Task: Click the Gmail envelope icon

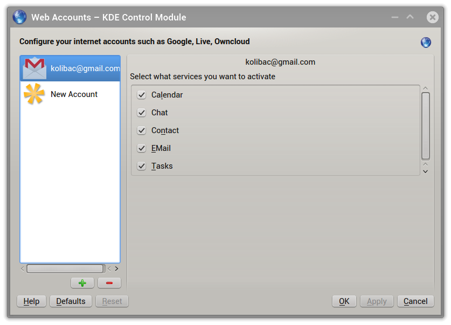Action: (x=34, y=68)
